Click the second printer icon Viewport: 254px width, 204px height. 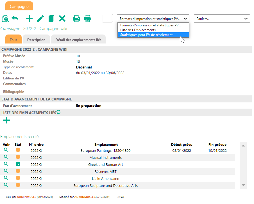tap(88, 19)
